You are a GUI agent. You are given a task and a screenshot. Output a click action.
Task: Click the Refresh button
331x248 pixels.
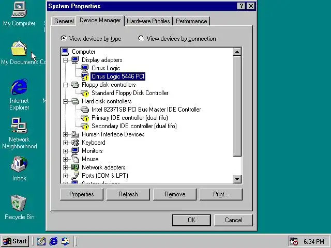click(x=128, y=194)
